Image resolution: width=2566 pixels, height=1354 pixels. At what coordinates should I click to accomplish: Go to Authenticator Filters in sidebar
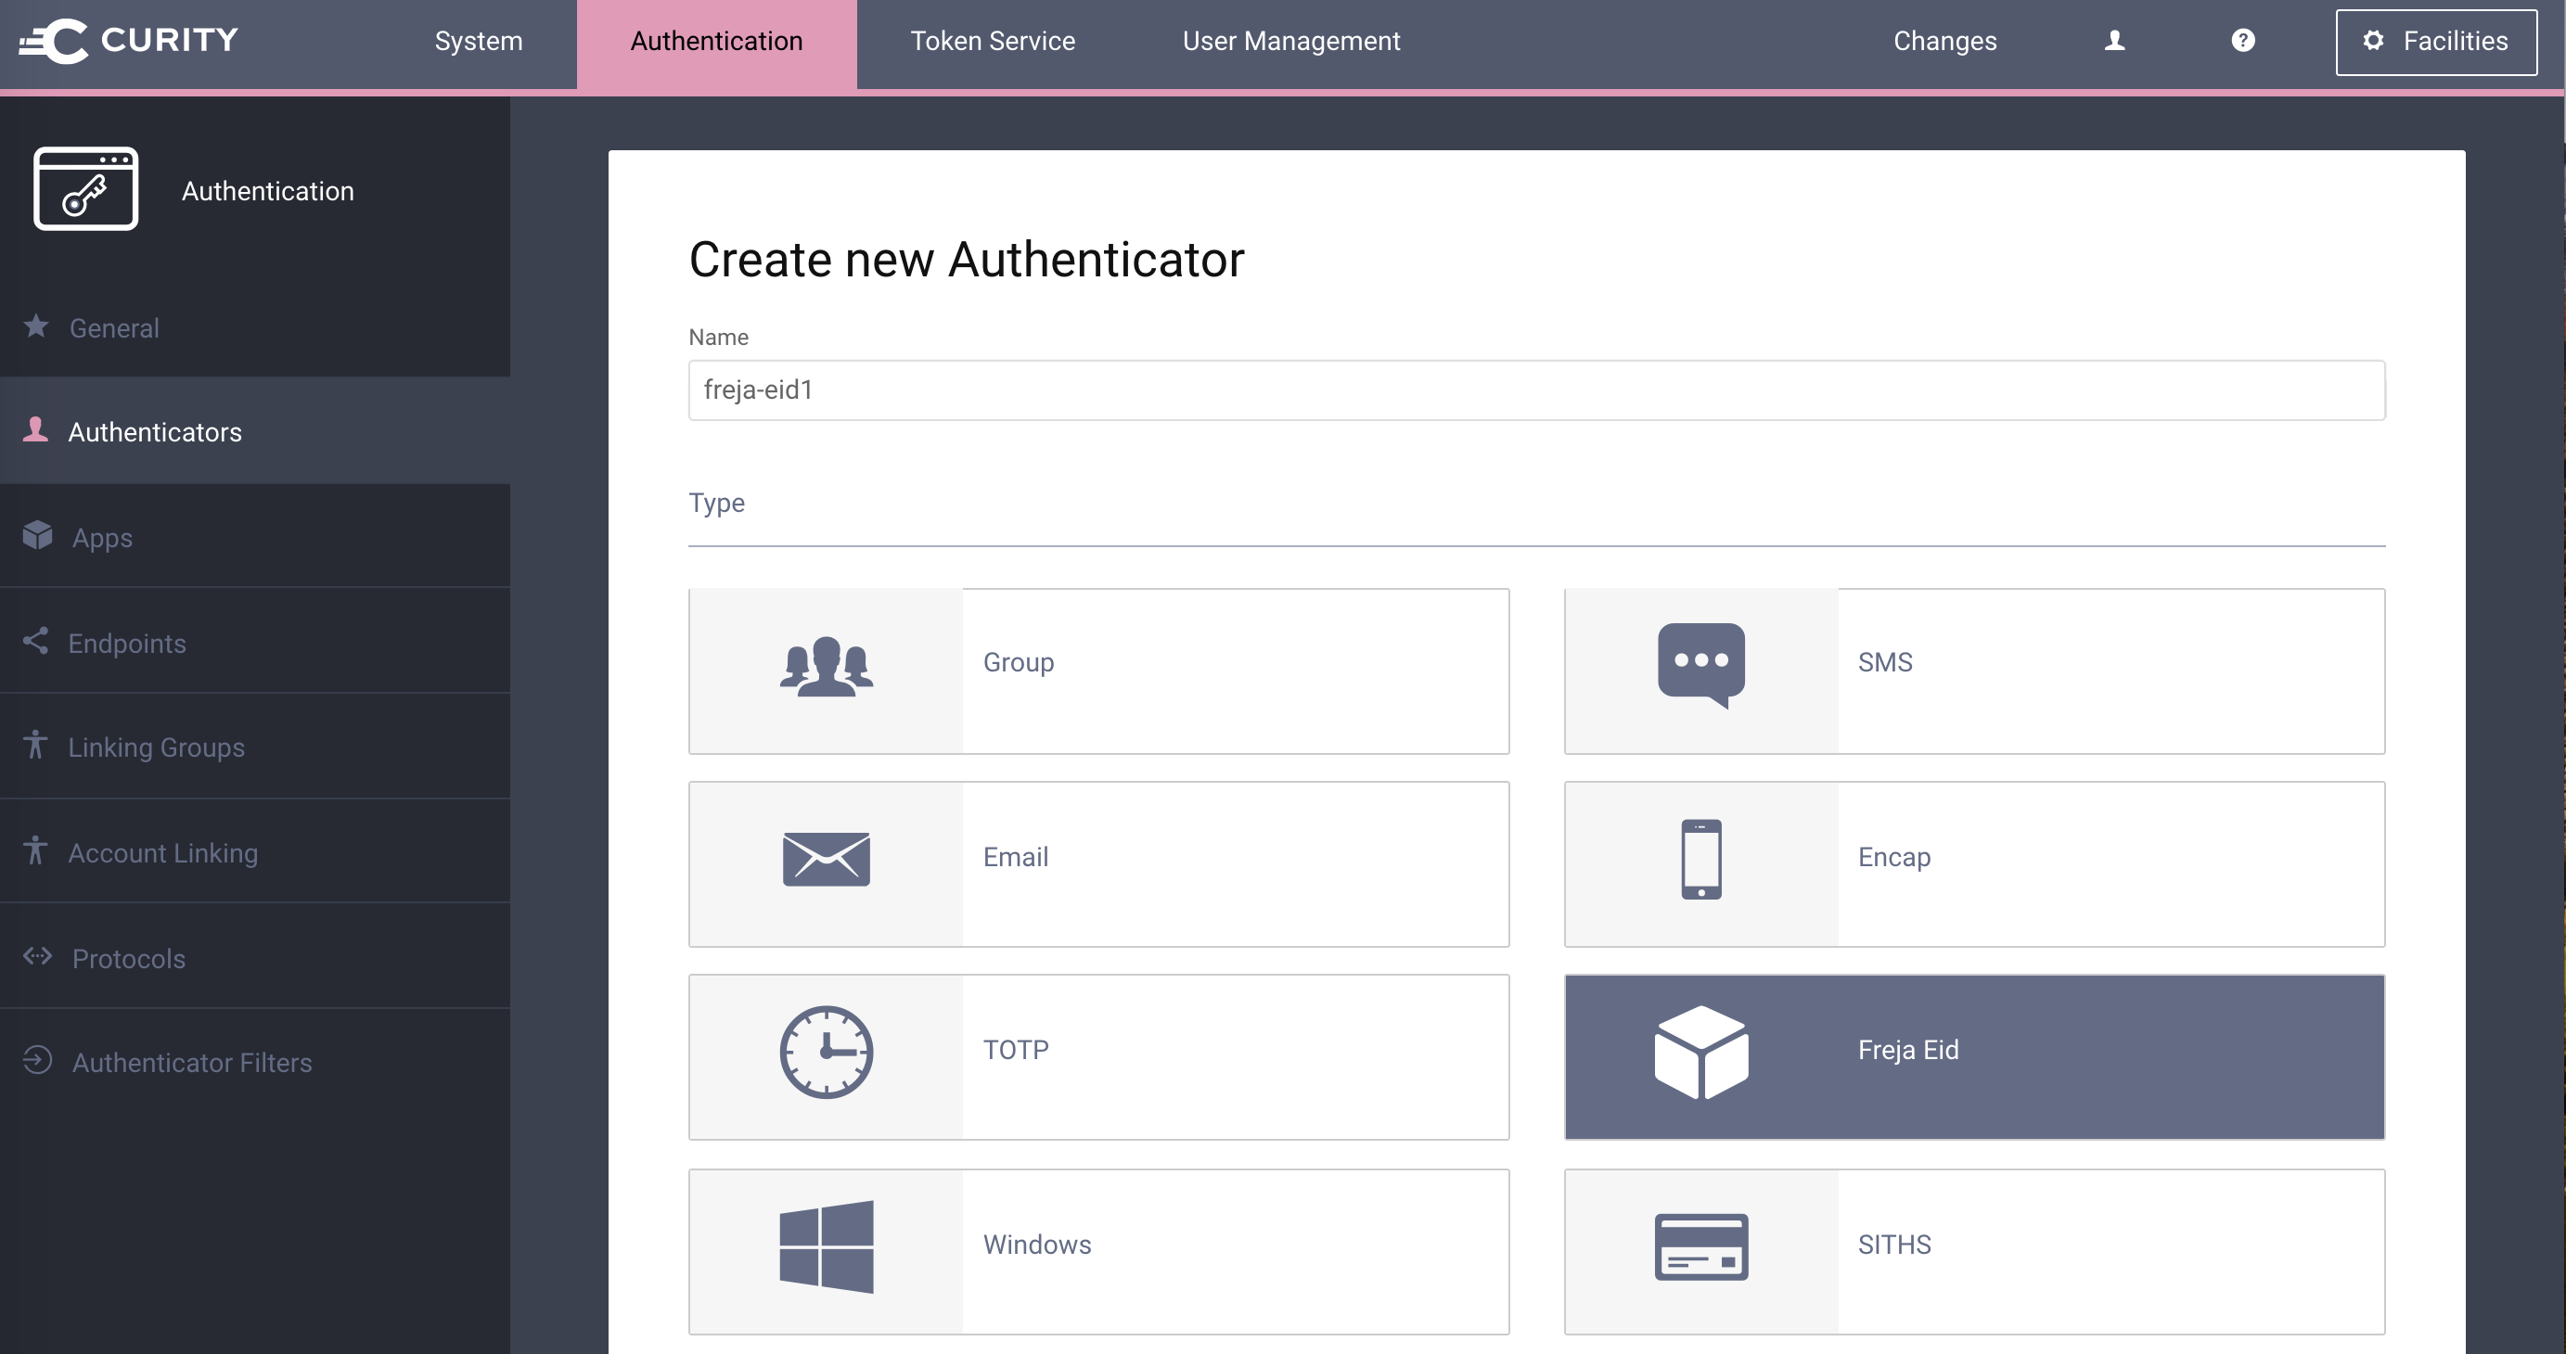coord(191,1062)
